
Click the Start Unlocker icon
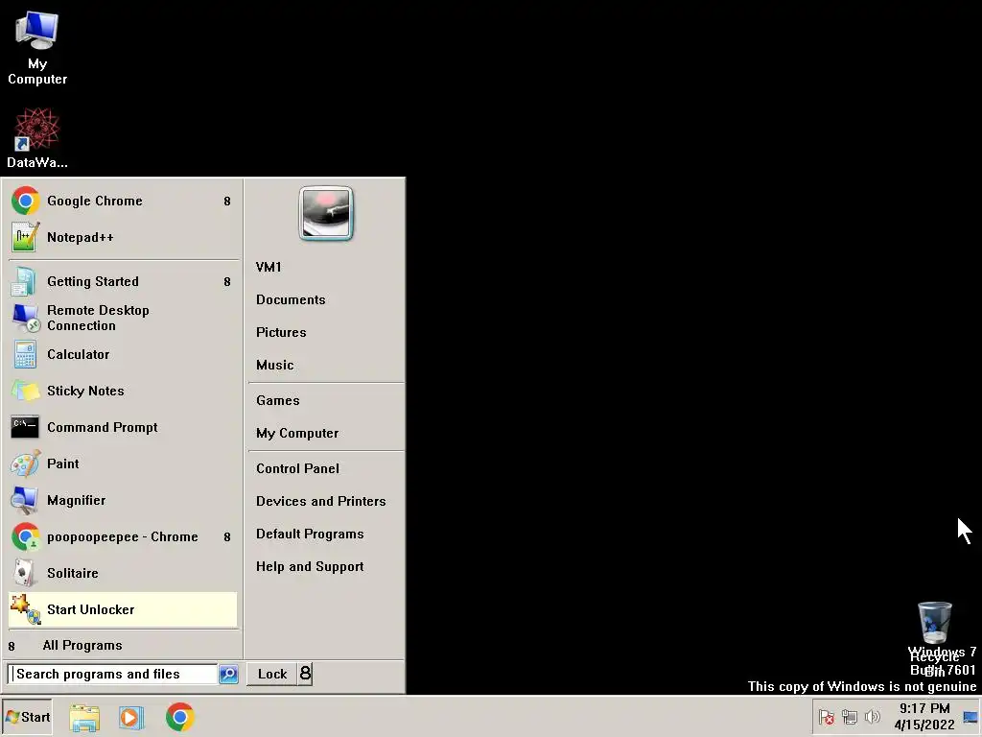click(25, 609)
